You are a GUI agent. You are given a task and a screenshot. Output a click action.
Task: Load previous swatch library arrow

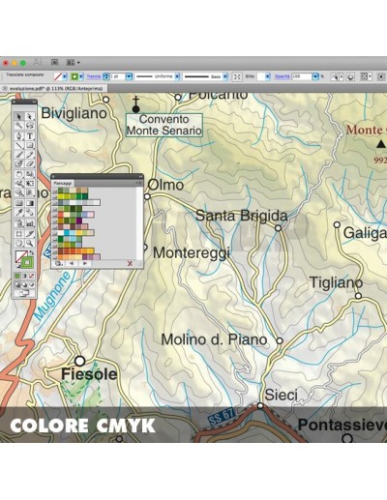[x=72, y=263]
